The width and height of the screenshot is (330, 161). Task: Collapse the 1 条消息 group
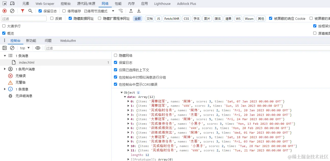tap(5, 56)
